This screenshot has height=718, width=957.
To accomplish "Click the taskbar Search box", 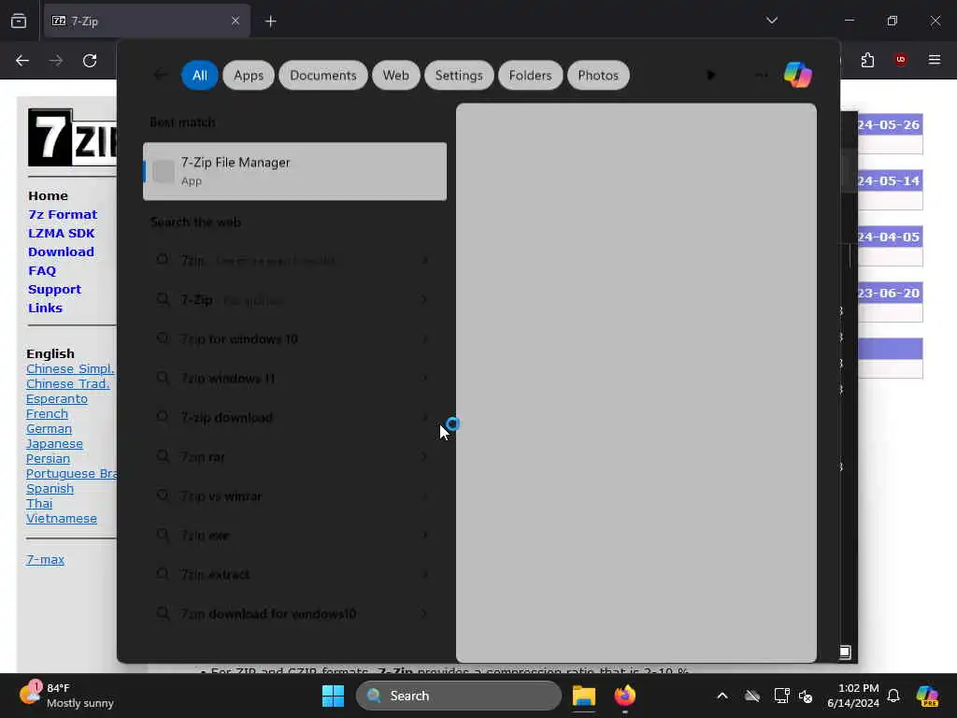I will pos(458,696).
